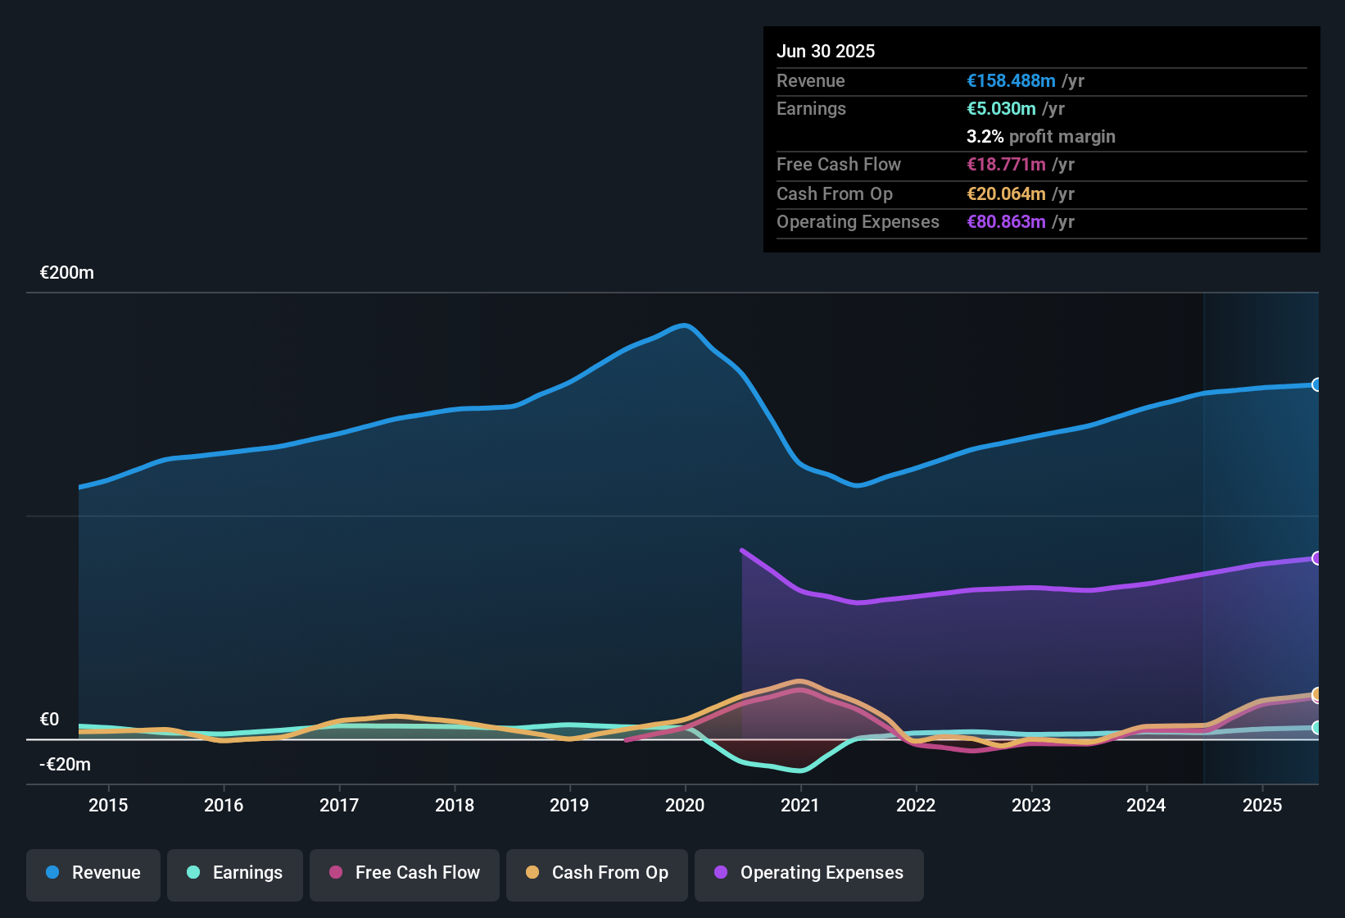The image size is (1345, 918).
Task: Toggle the Revenue series visibility
Action: pos(93,874)
